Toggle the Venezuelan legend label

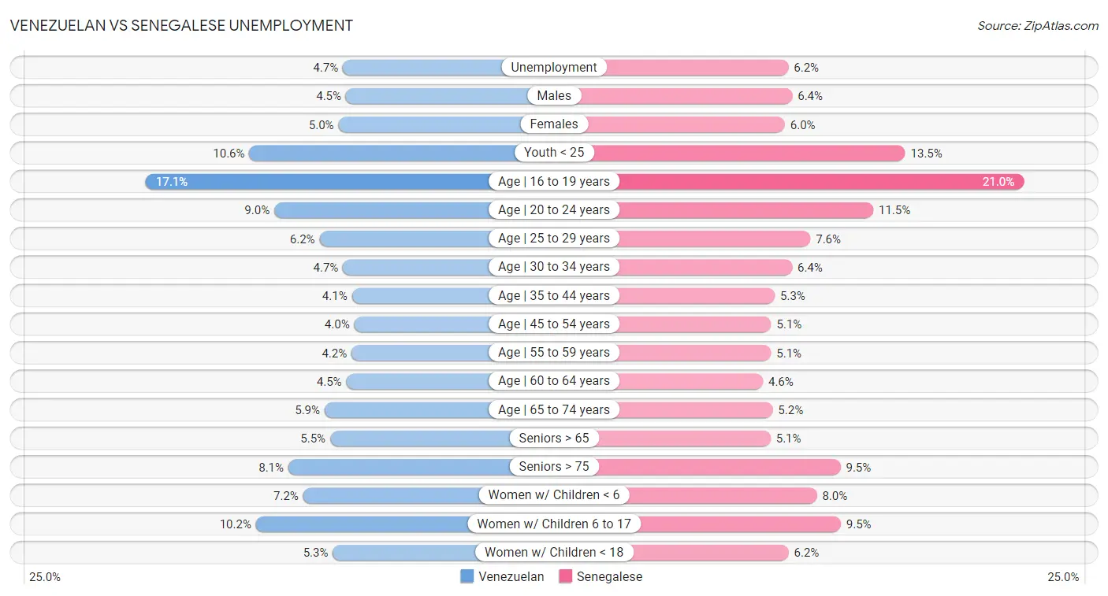511,576
